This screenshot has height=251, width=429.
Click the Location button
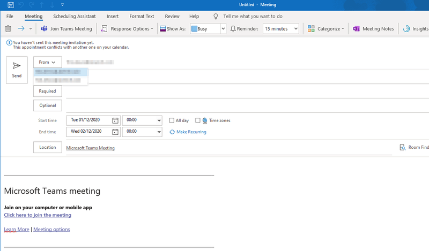(48, 147)
